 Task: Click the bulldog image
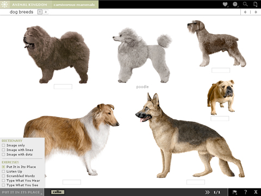(221, 97)
